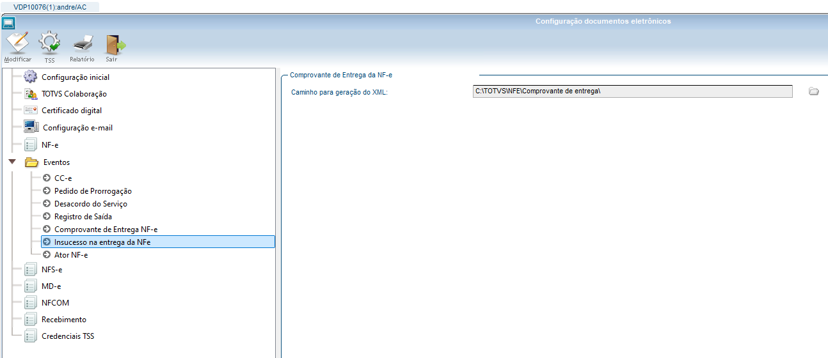The width and height of the screenshot is (828, 358).
Task: Collapse the Eventos tree node triangle
Action: tap(12, 162)
